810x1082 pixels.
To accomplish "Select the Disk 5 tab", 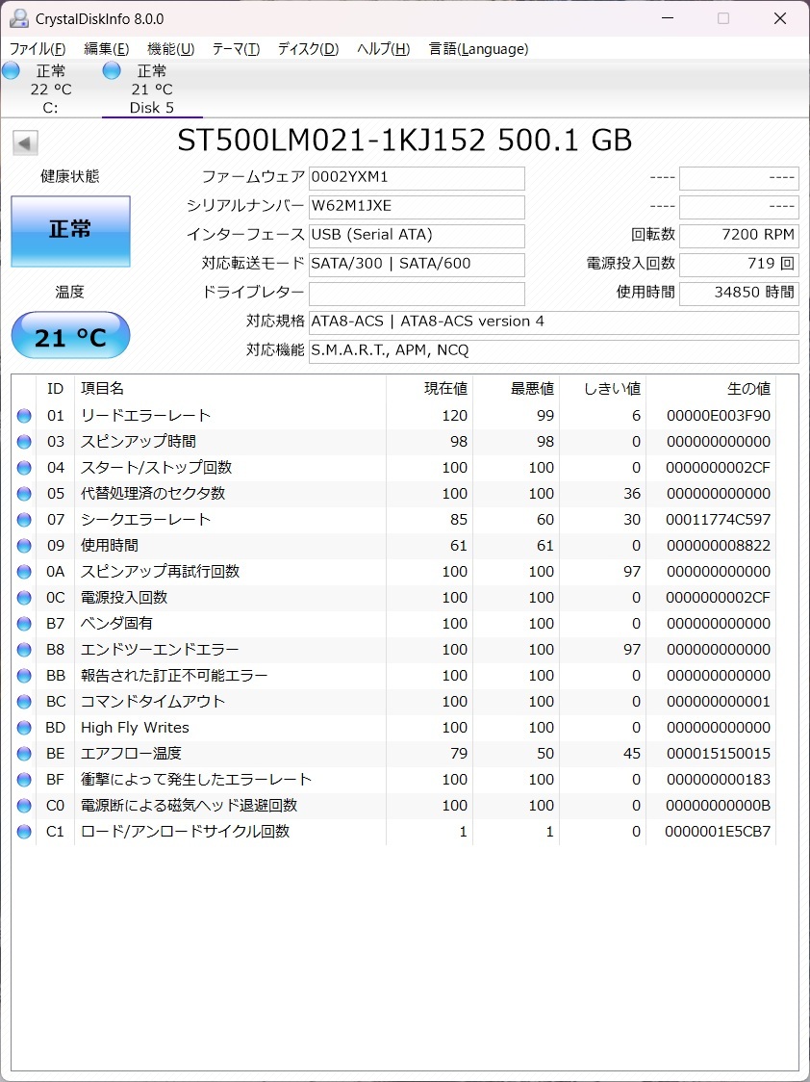I will (x=152, y=89).
